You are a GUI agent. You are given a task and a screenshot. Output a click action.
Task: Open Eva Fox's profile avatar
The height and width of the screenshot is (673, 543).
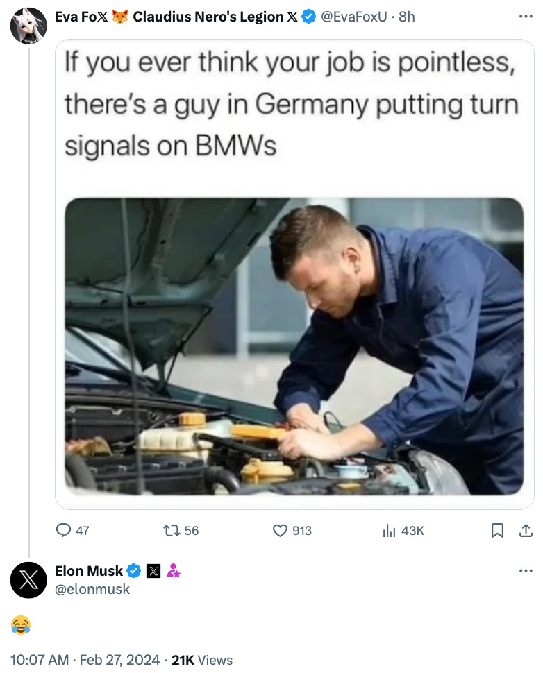click(x=28, y=26)
